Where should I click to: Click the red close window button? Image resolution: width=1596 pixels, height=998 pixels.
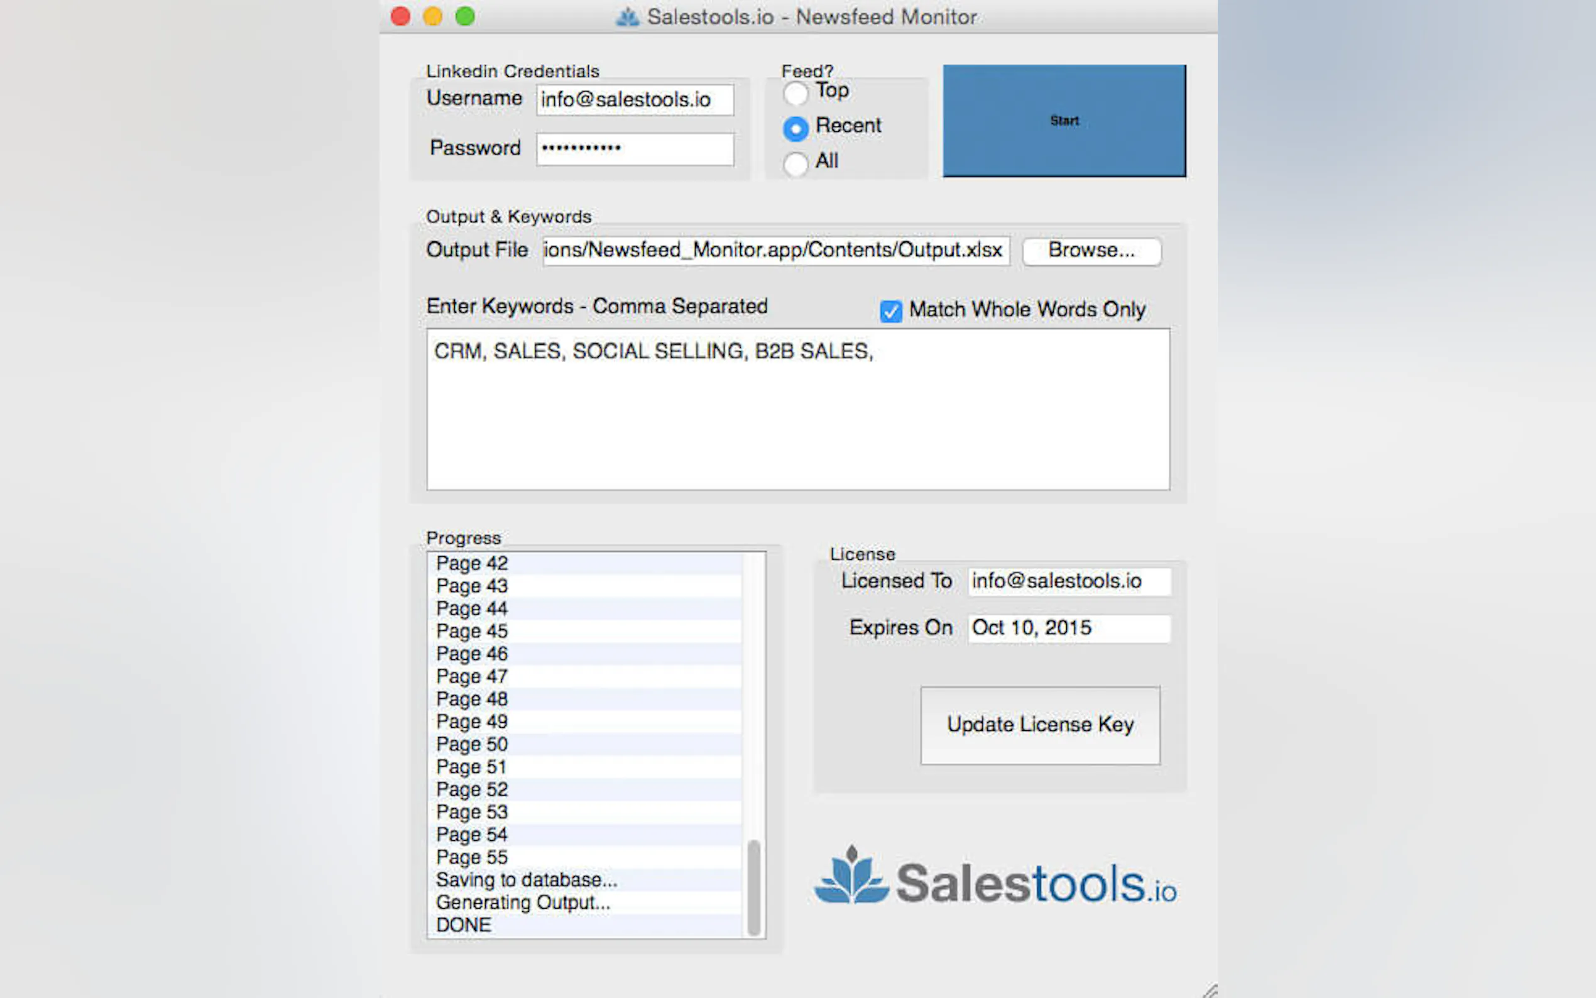[400, 16]
